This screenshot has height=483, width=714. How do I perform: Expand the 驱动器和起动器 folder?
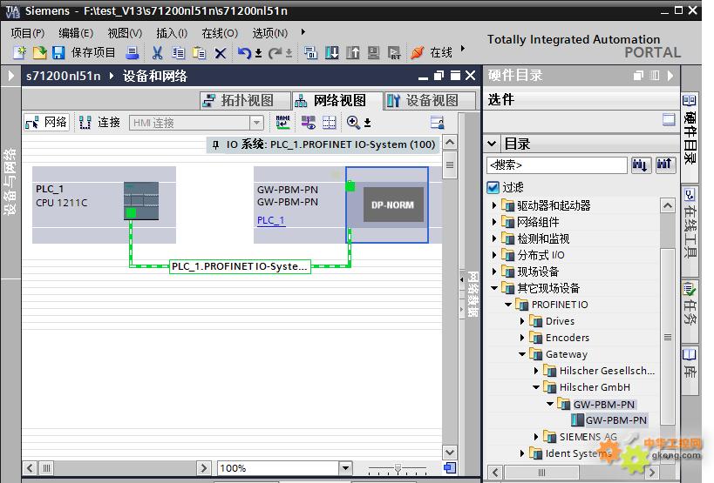tap(494, 205)
